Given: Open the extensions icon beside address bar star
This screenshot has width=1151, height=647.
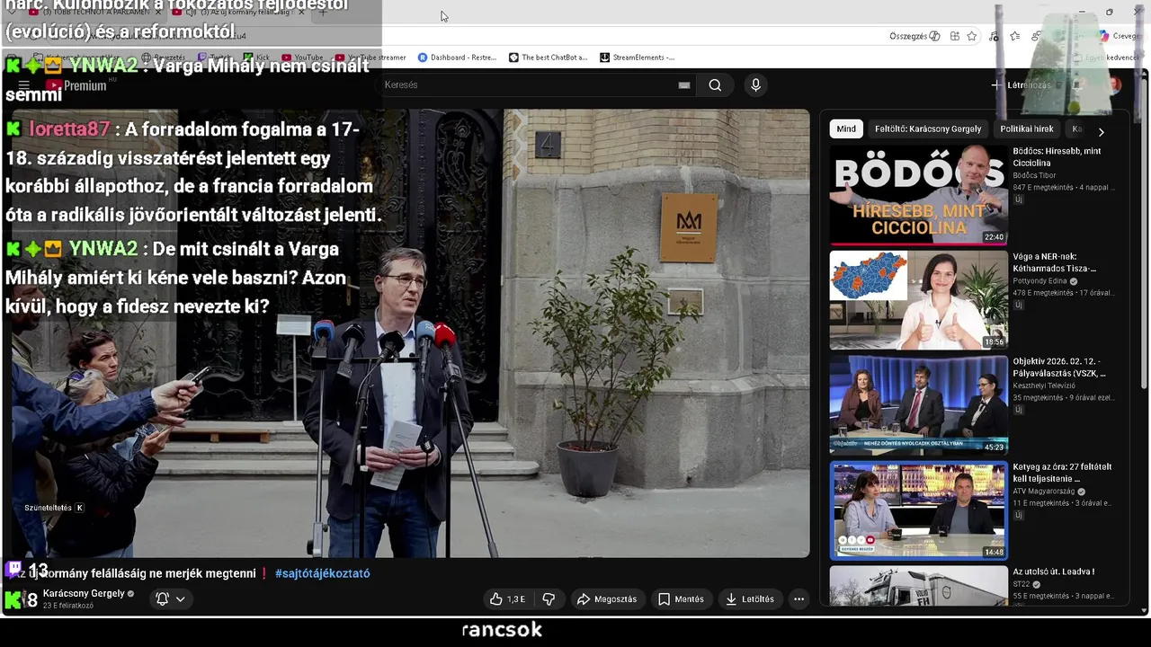Looking at the screenshot, I should [x=954, y=36].
